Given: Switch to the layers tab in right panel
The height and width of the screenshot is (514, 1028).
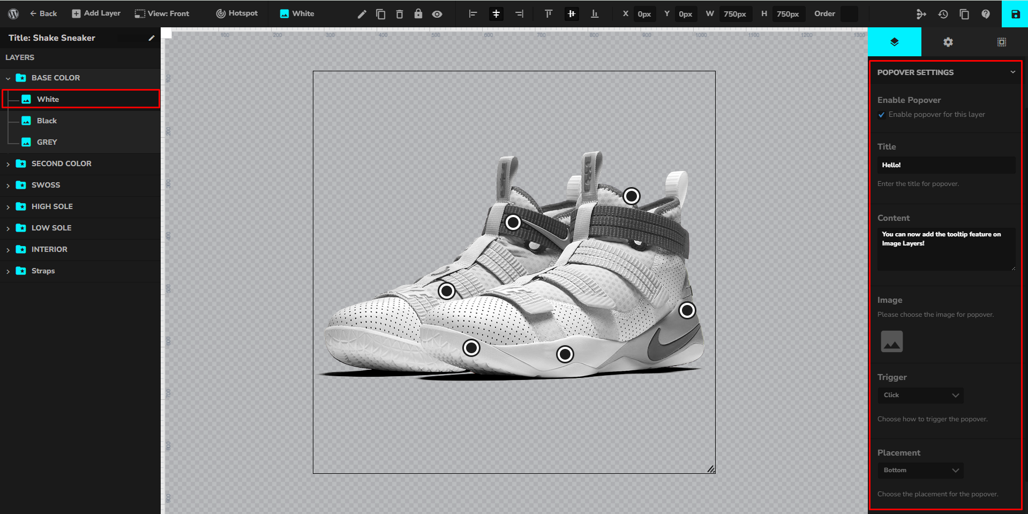Looking at the screenshot, I should pyautogui.click(x=895, y=42).
